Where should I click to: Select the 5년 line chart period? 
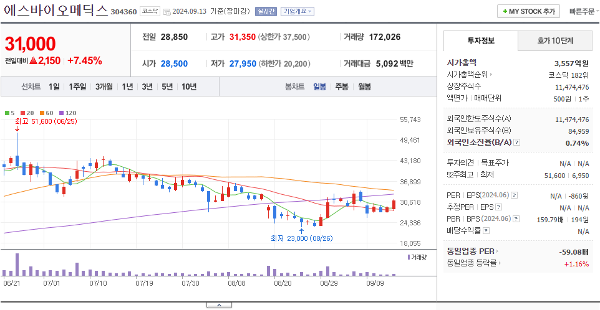[167, 87]
